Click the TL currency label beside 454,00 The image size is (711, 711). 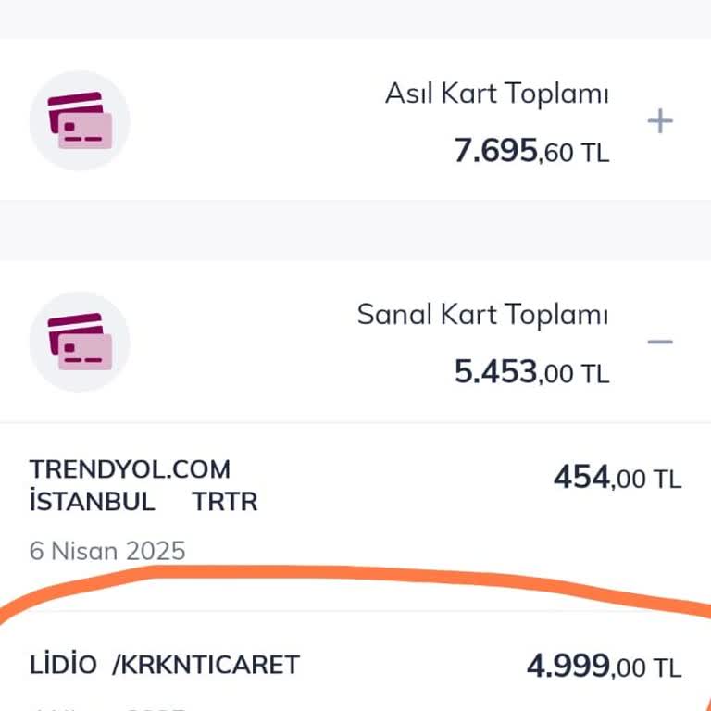(x=667, y=480)
